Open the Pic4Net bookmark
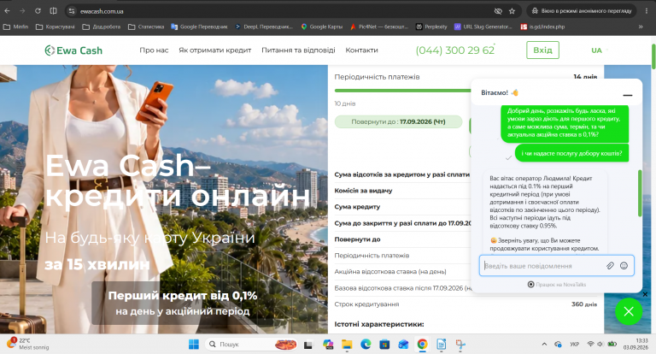Viewport: 656px width, 354px height. 379,27
